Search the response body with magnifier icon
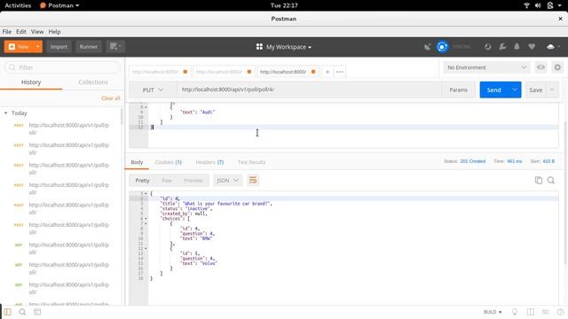Screen dimensions: 568x319 pos(551,180)
